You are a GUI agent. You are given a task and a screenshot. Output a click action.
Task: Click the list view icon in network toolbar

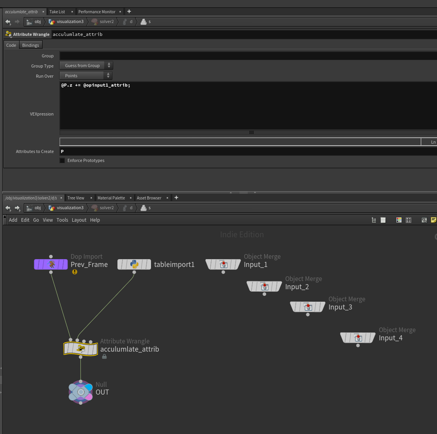pyautogui.click(x=383, y=220)
